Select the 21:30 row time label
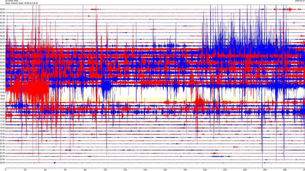This screenshot has width=305, height=171. coord(3,150)
